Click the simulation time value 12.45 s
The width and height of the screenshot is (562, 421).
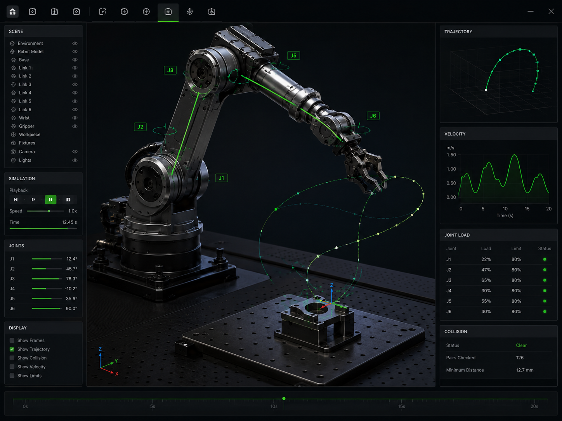[x=69, y=222]
